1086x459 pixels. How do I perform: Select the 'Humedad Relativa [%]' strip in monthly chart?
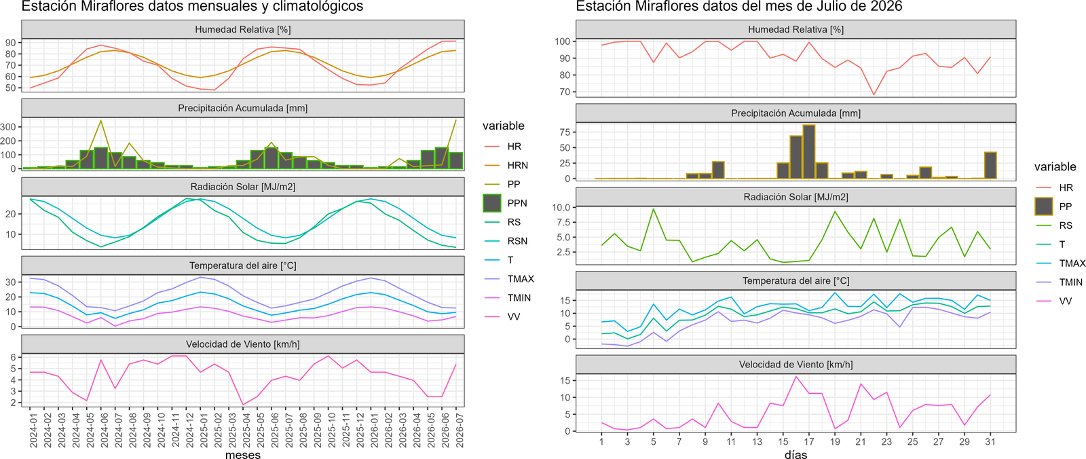click(x=243, y=29)
